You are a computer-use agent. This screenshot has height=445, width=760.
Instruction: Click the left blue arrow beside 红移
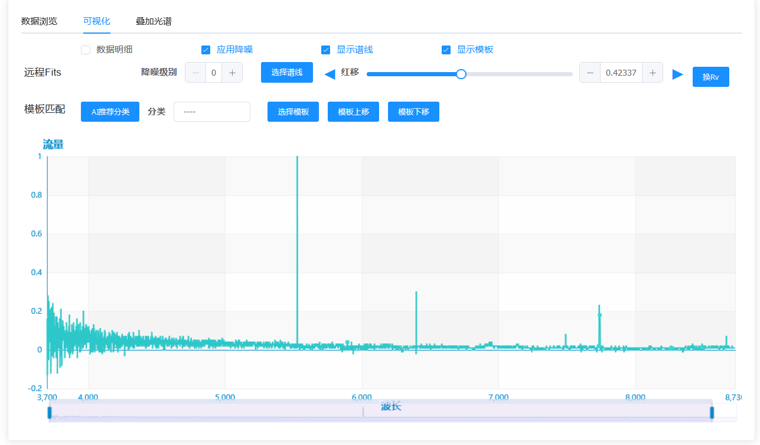[x=330, y=74]
